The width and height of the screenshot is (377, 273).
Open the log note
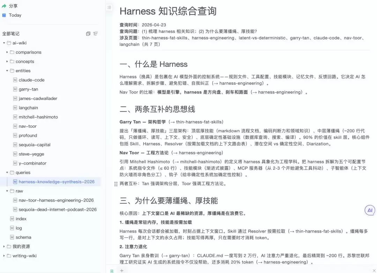click(19, 228)
